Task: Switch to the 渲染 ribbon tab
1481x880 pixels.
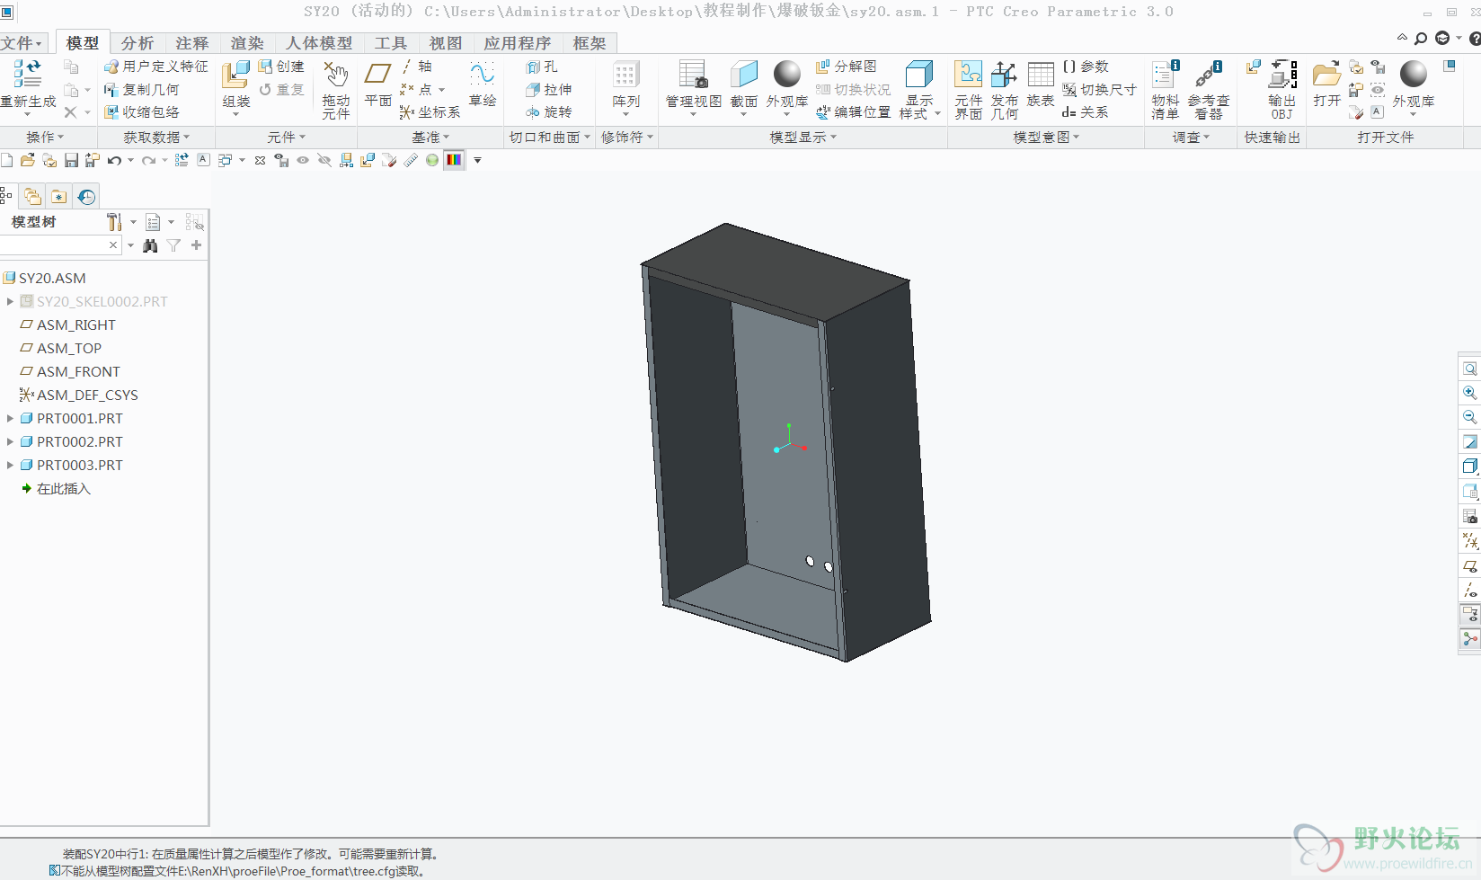Action: (247, 43)
